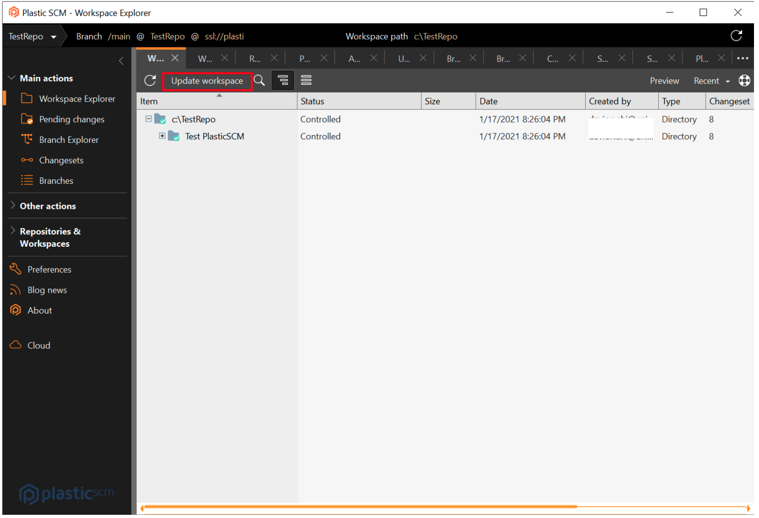Image resolution: width=759 pixels, height=518 pixels.
Task: Open the Pending changes view
Action: pyautogui.click(x=63, y=119)
